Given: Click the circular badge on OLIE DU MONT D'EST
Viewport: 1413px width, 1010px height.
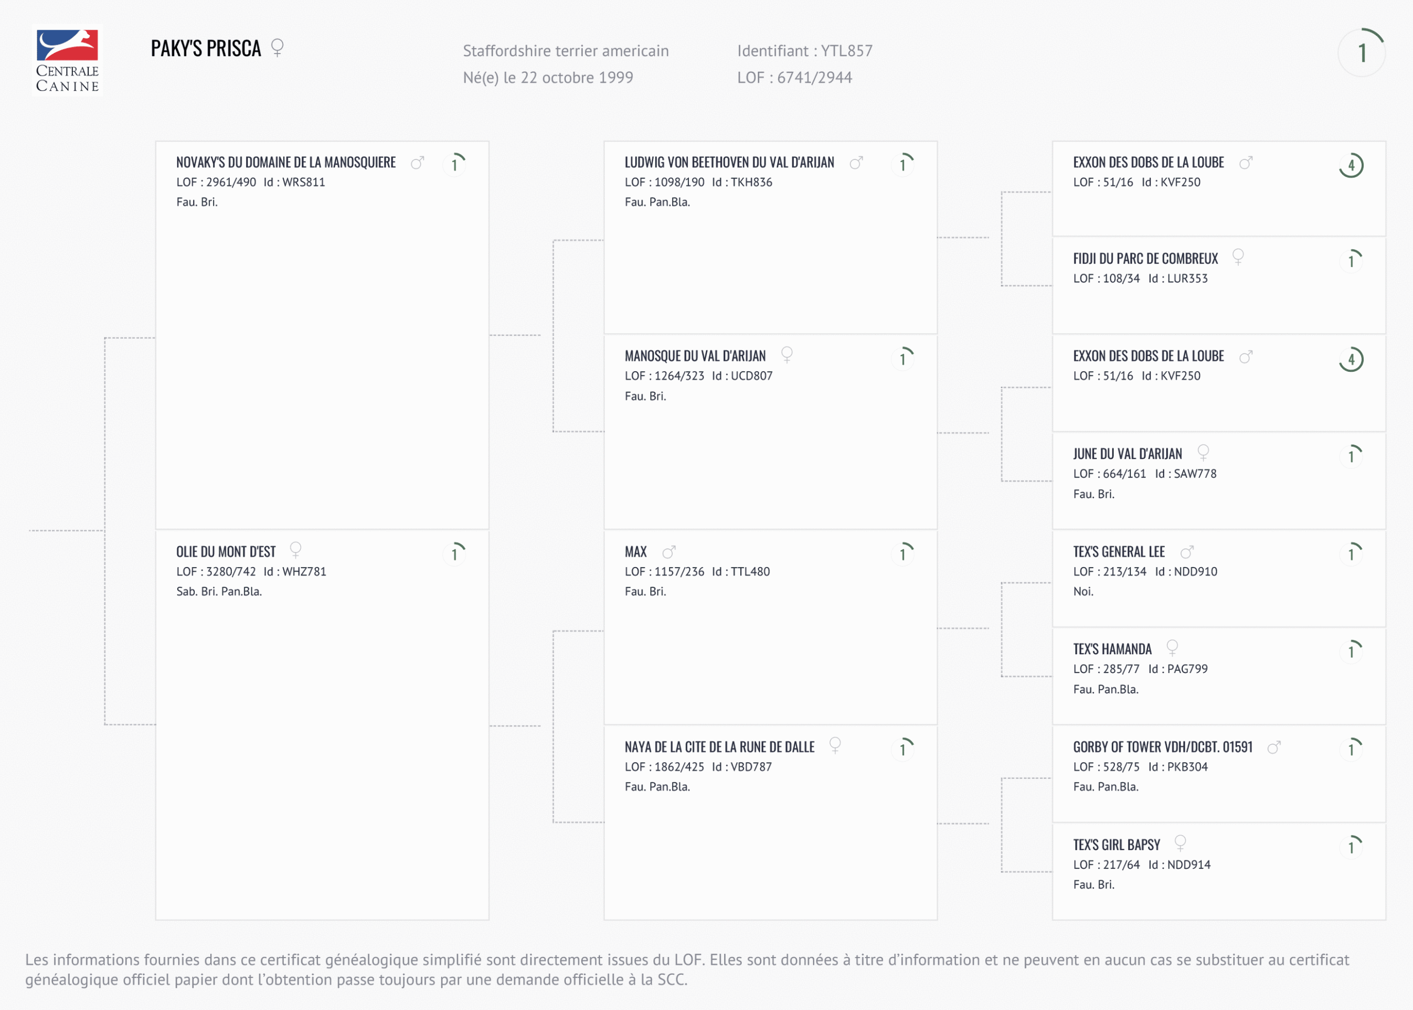Looking at the screenshot, I should coord(455,553).
